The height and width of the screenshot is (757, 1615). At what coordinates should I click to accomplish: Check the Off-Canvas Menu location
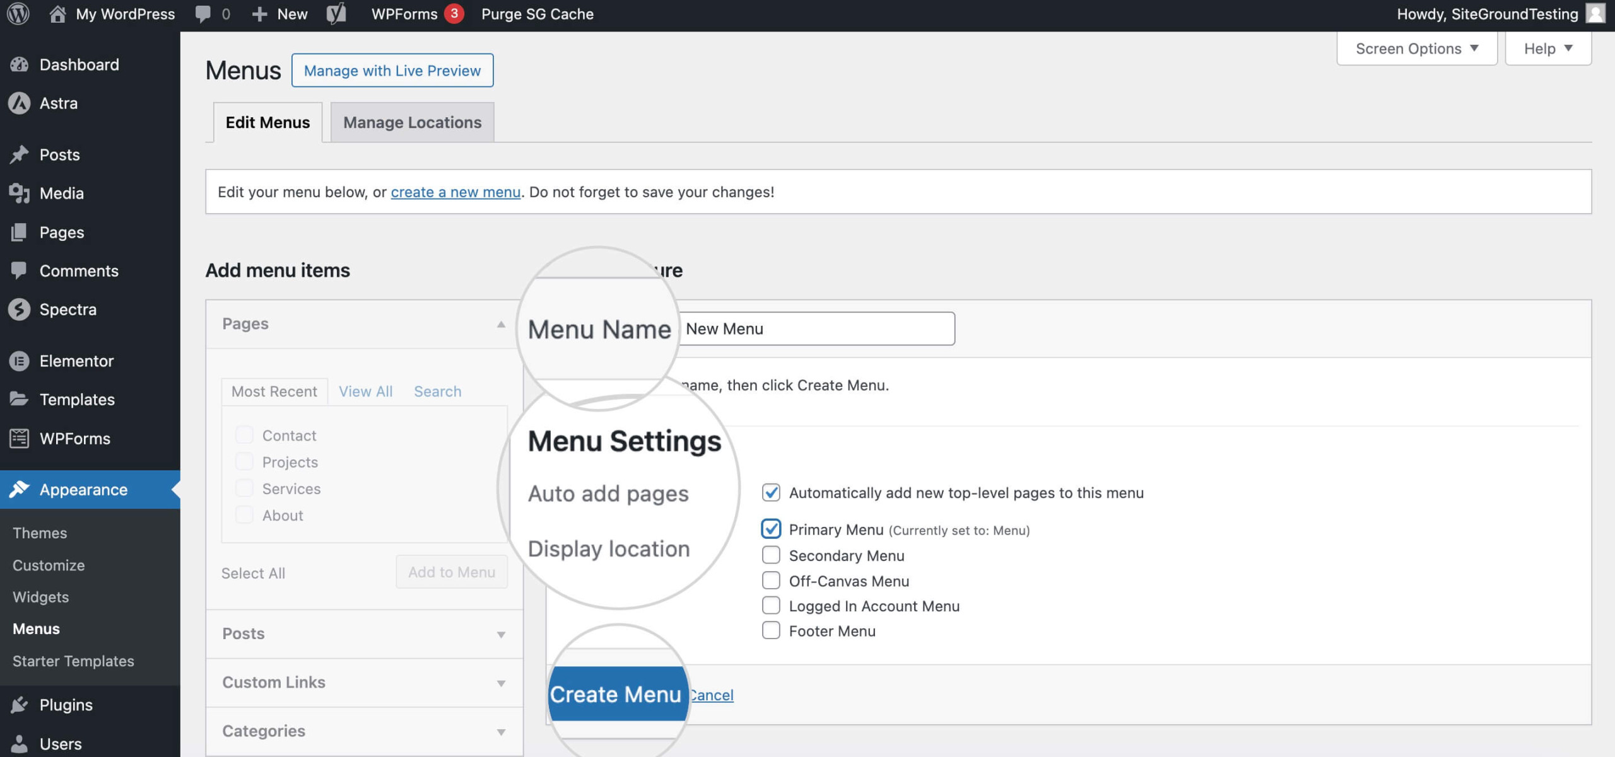pyautogui.click(x=771, y=581)
